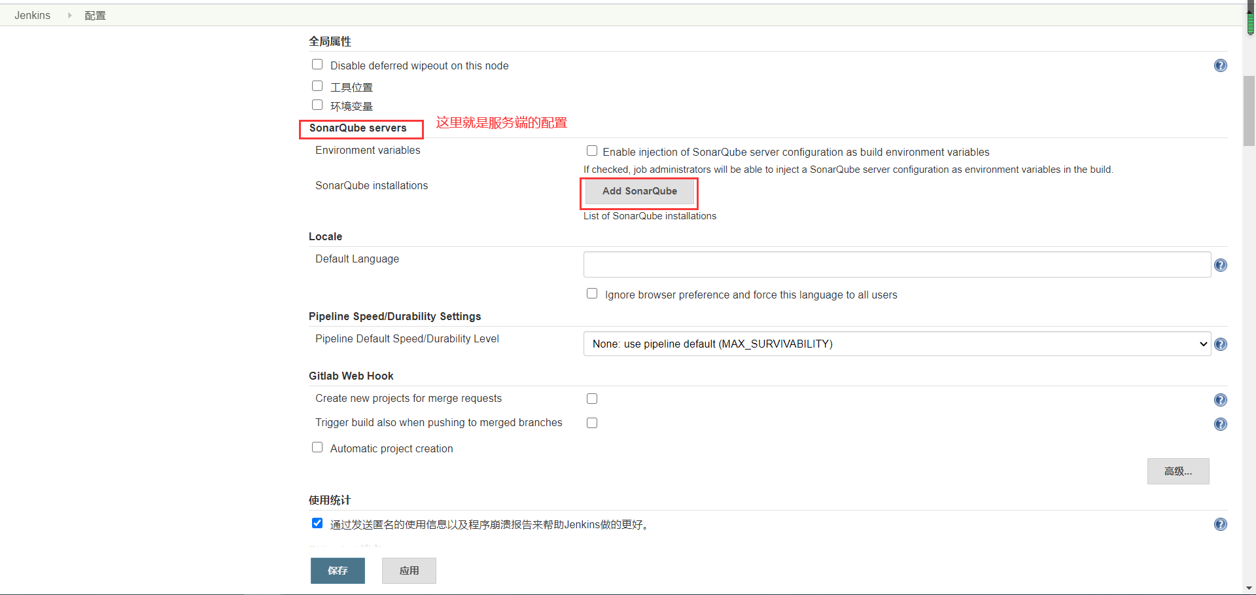Viewport: 1256px width, 595px height.
Task: Click the 高级... advanced button
Action: coord(1178,471)
